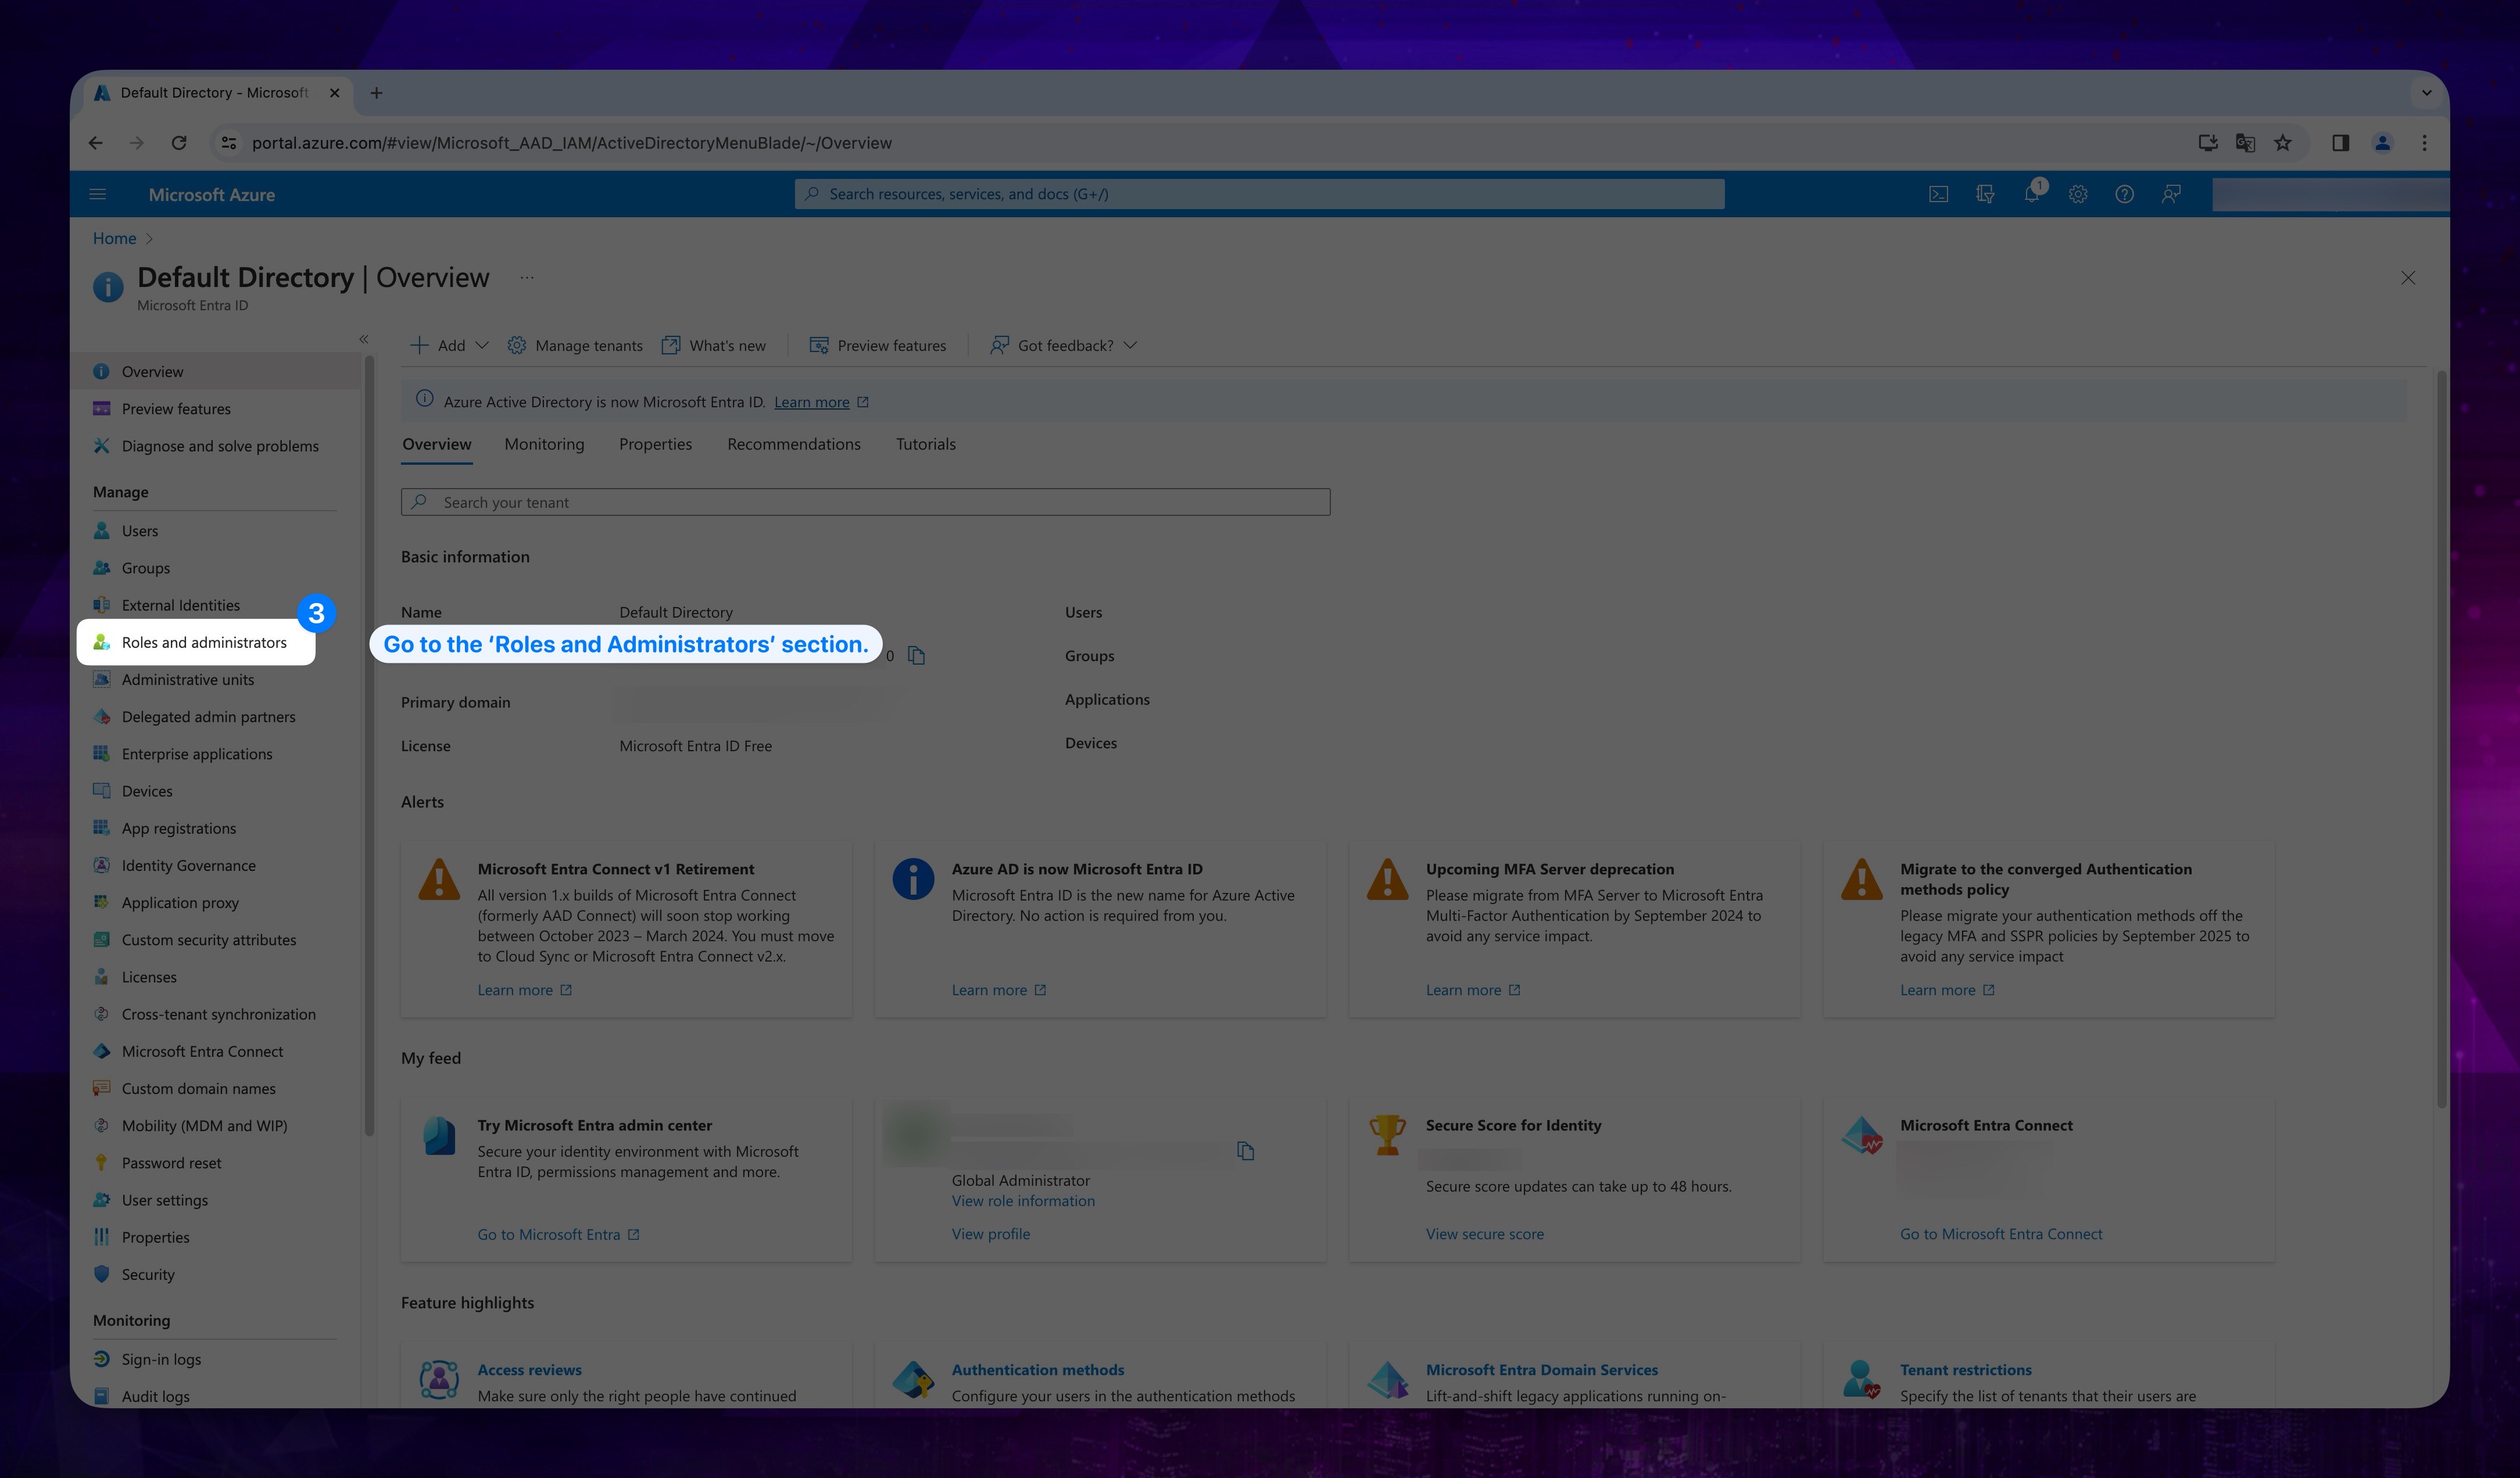Switch to the Tutorials tab
This screenshot has width=2520, height=1478.
pyautogui.click(x=926, y=444)
